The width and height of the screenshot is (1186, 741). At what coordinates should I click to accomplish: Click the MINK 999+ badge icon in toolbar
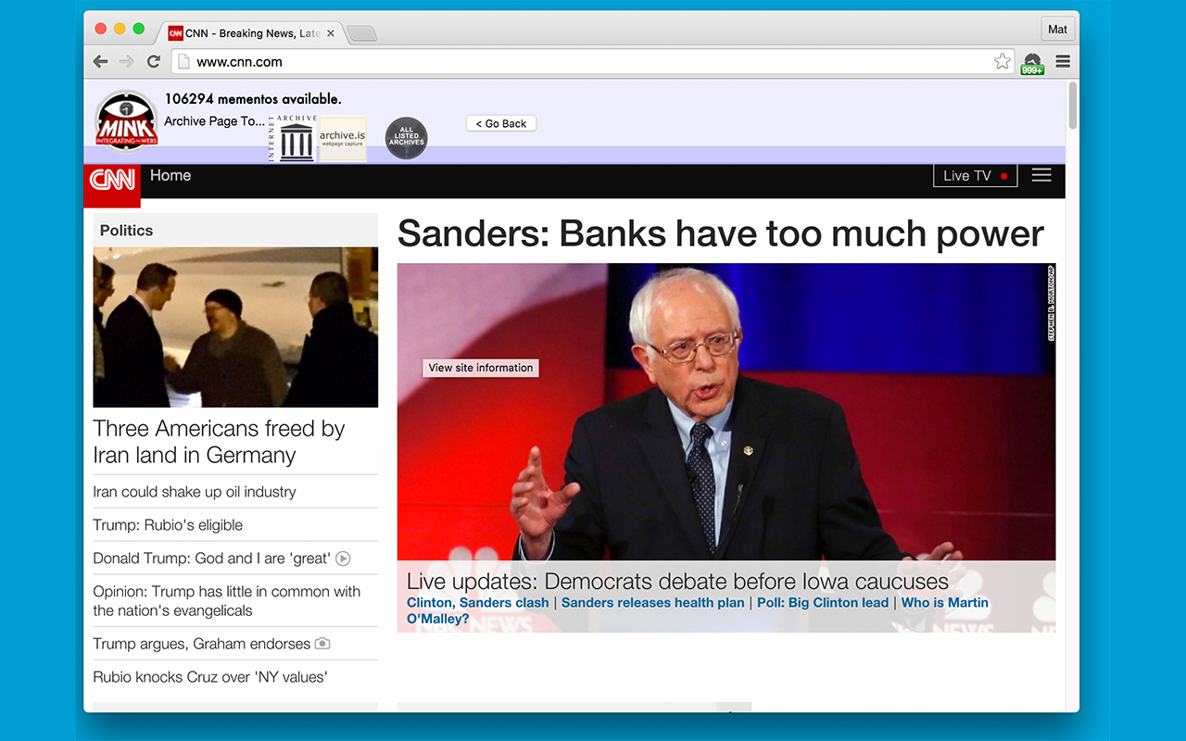click(1032, 62)
